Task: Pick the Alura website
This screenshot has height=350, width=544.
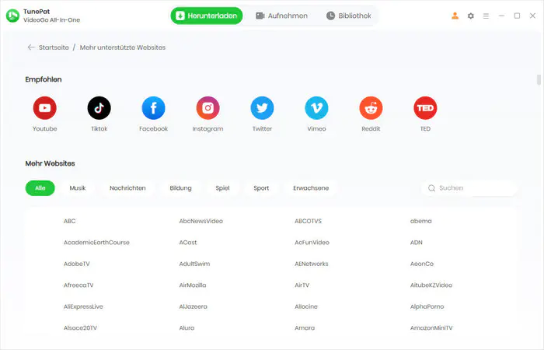Action: click(187, 327)
